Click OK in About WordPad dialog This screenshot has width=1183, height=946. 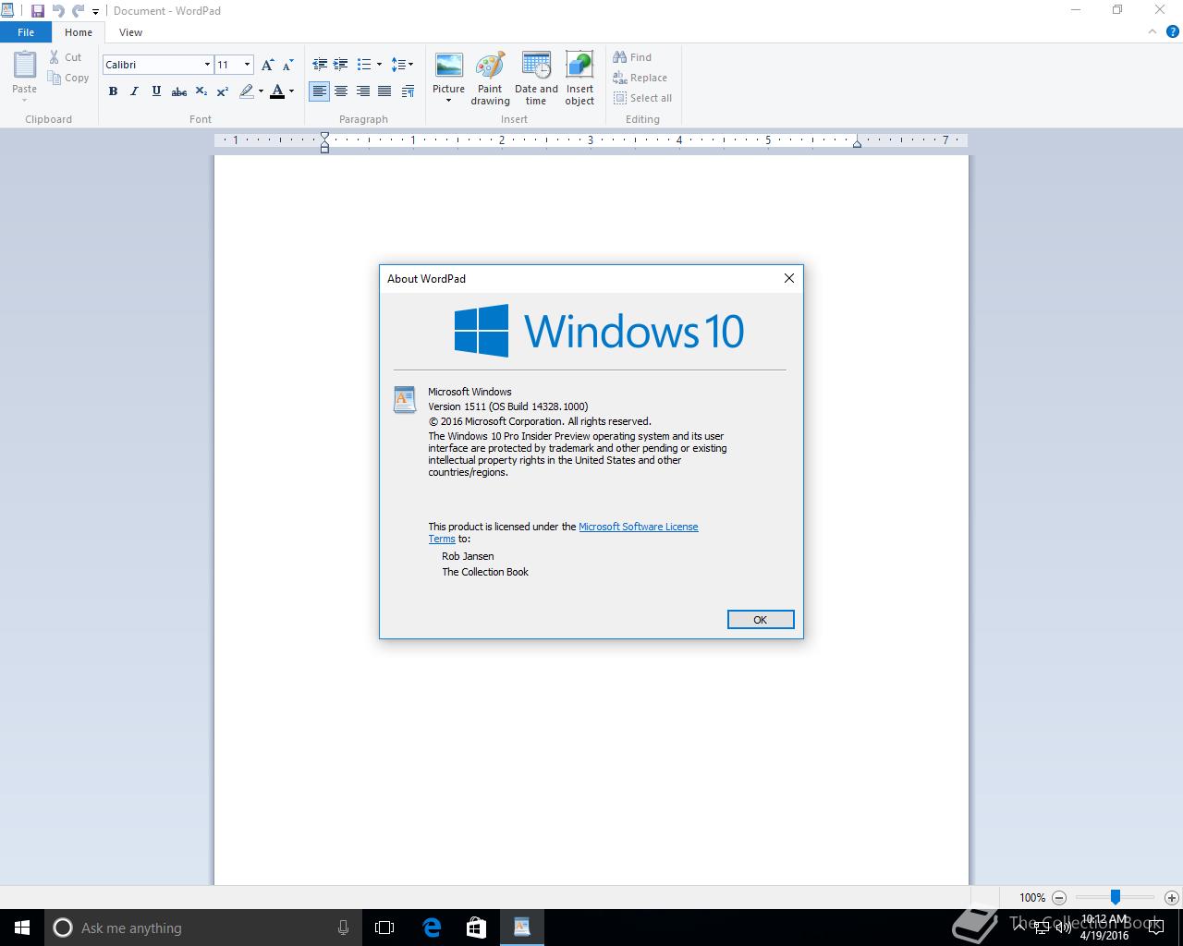pyautogui.click(x=760, y=620)
